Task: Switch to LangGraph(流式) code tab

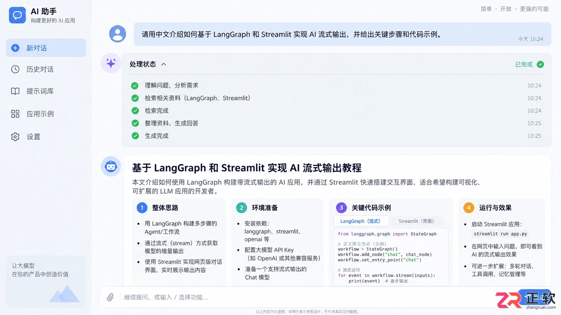Action: coord(361,221)
